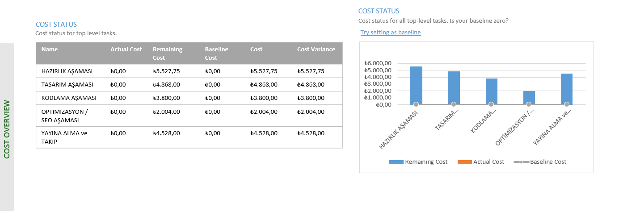
Task: Select the HAZIRLIK AŞAMASI blue chart bar
Action: 416,86
